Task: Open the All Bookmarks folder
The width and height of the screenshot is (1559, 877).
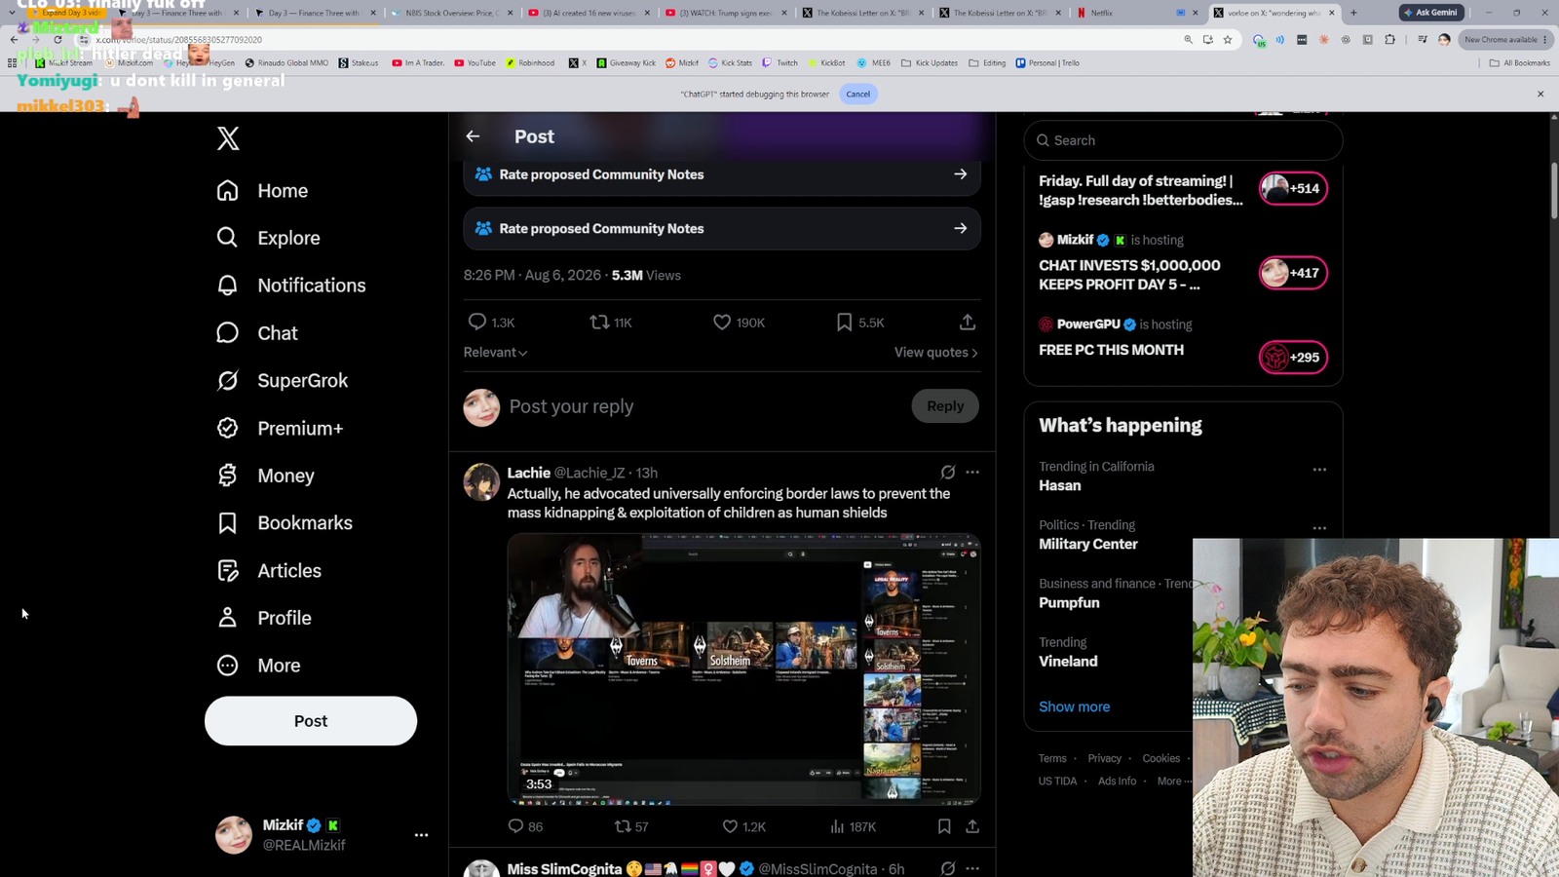Action: tap(1520, 63)
